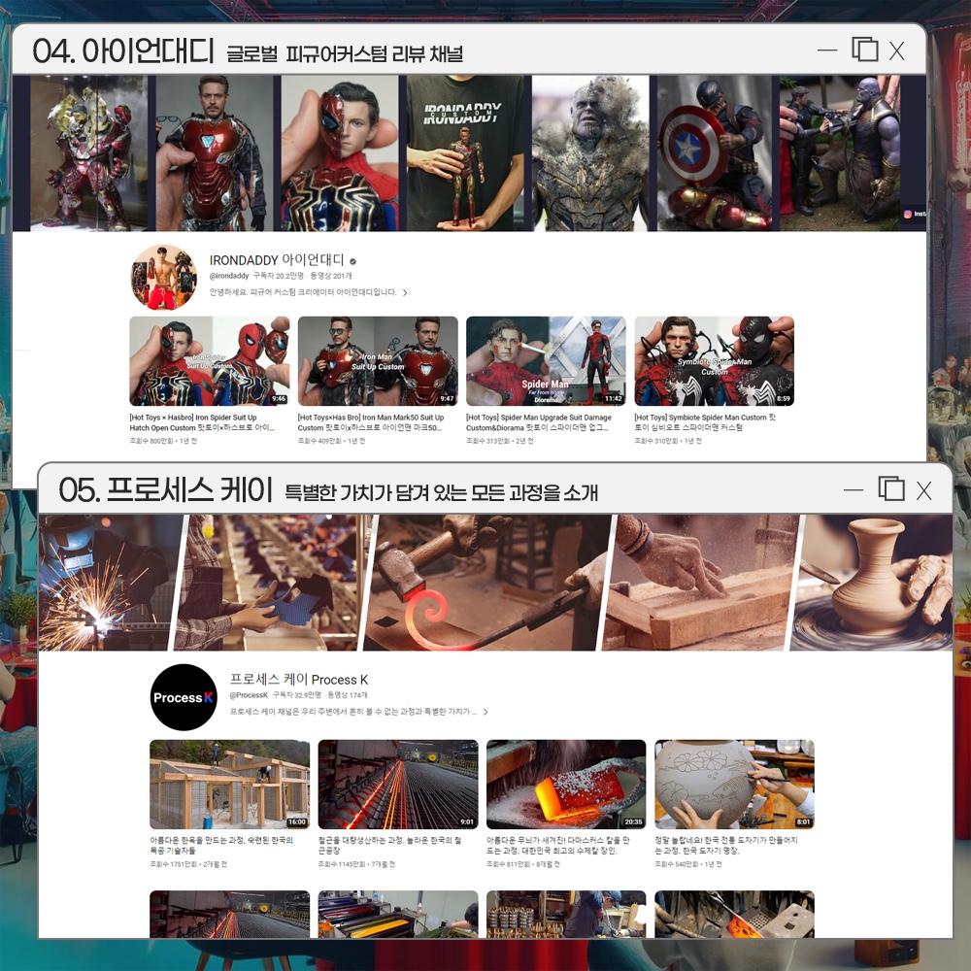This screenshot has width=971, height=971.
Task: Open the title '아름다운 한옥을 만드는 과정'
Action: point(221,846)
